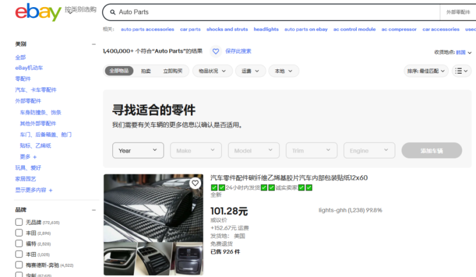Open the Year vehicle dropdown

pyautogui.click(x=138, y=150)
